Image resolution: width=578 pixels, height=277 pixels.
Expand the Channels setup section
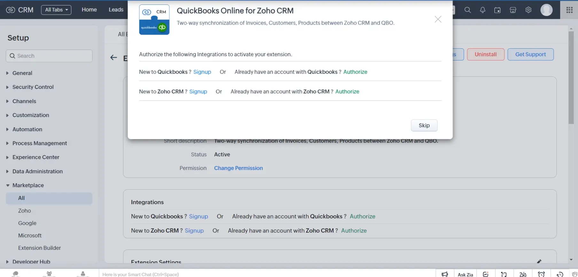pos(24,101)
